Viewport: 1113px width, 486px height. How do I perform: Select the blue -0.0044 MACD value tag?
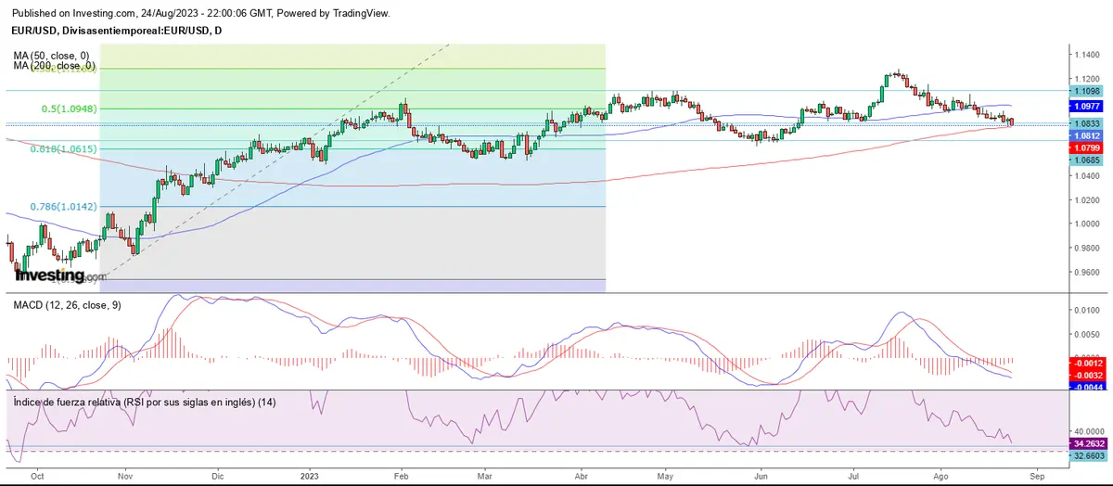[x=1087, y=387]
